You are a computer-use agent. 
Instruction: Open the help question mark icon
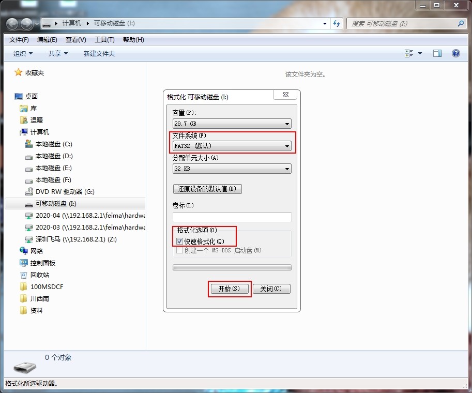click(x=456, y=53)
